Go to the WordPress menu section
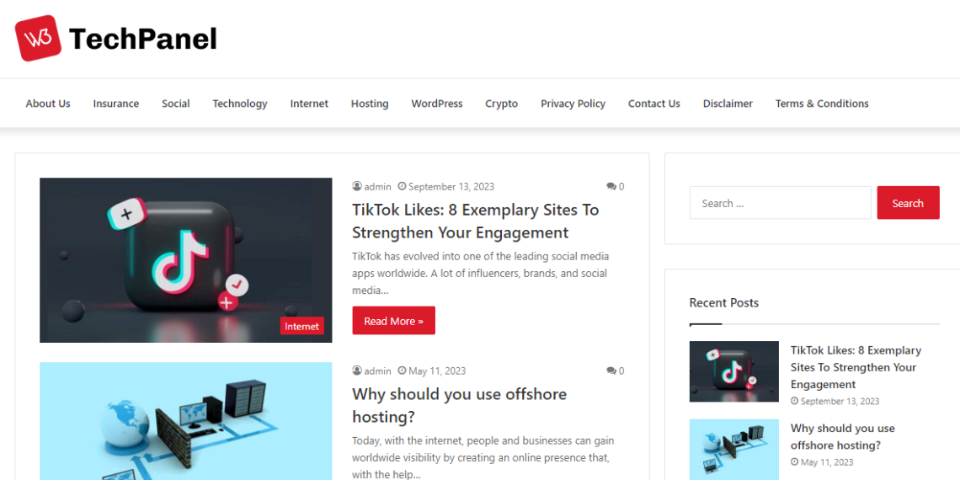 click(x=436, y=104)
